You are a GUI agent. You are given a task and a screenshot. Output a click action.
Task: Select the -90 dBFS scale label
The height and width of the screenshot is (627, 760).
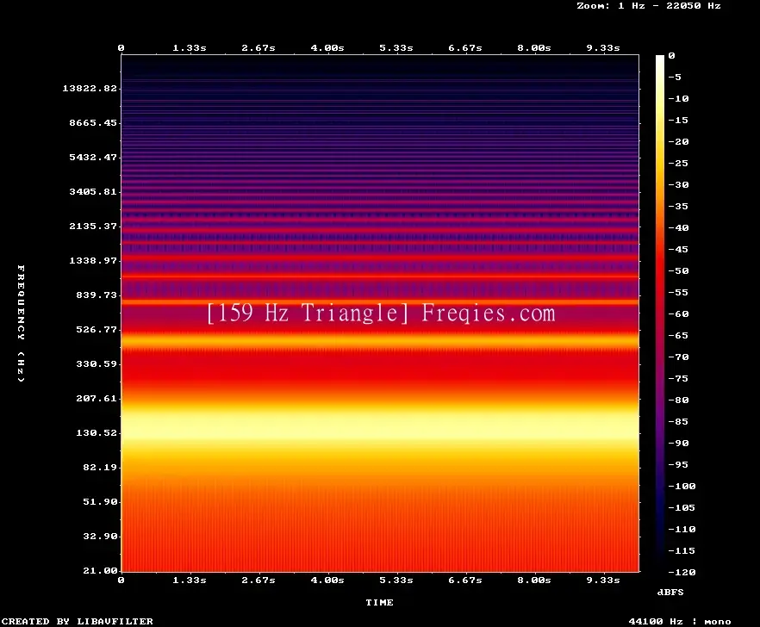[x=678, y=443]
